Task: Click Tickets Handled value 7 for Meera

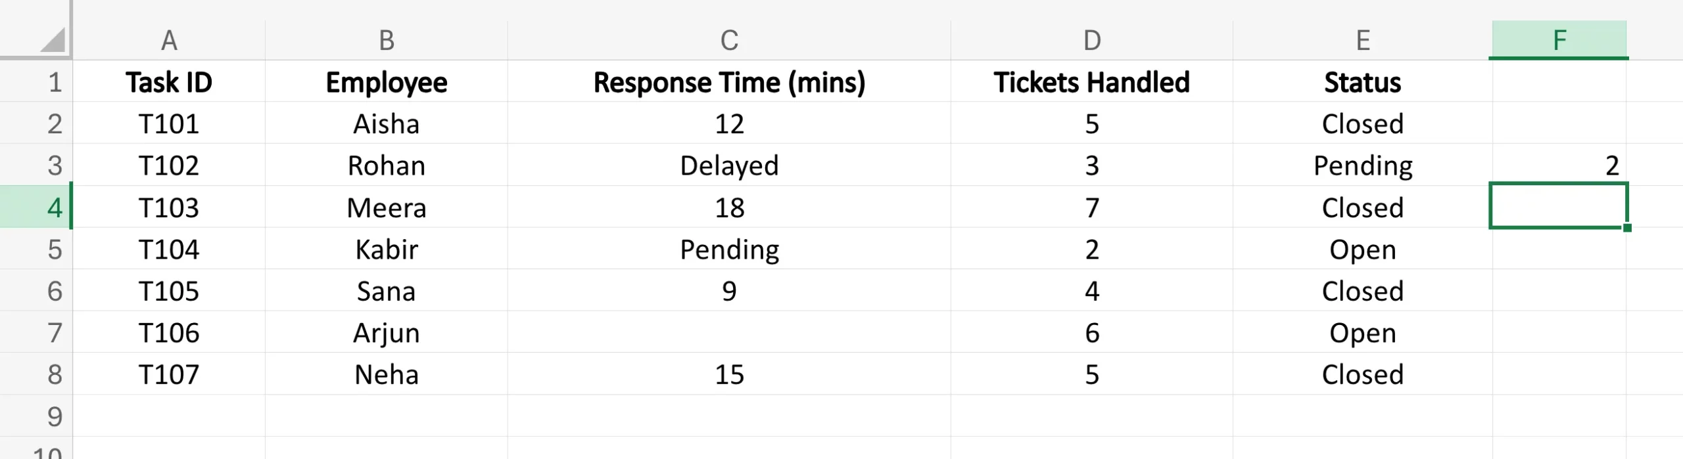Action: coord(1091,208)
